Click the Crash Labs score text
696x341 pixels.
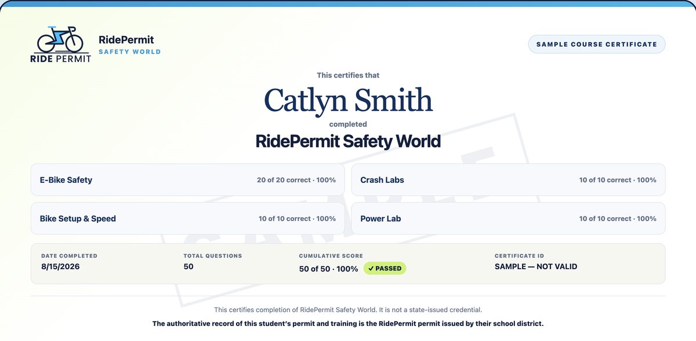618,180
